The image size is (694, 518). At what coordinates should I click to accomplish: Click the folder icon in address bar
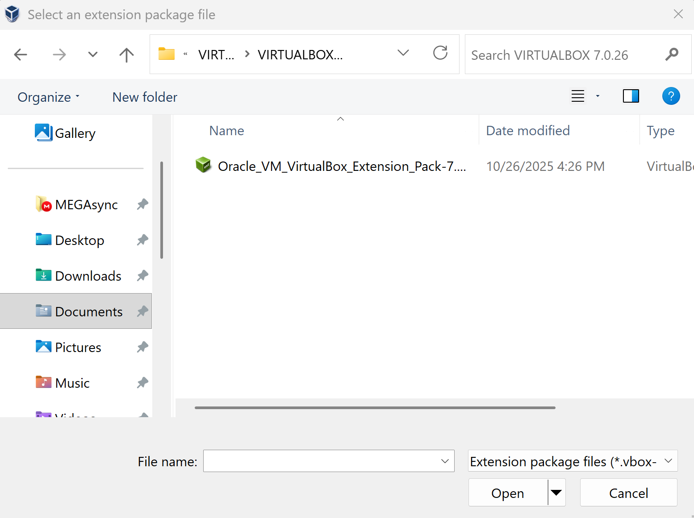[167, 54]
